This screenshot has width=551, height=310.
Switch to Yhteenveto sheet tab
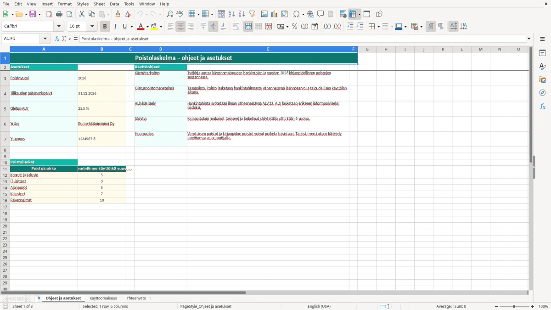point(136,298)
